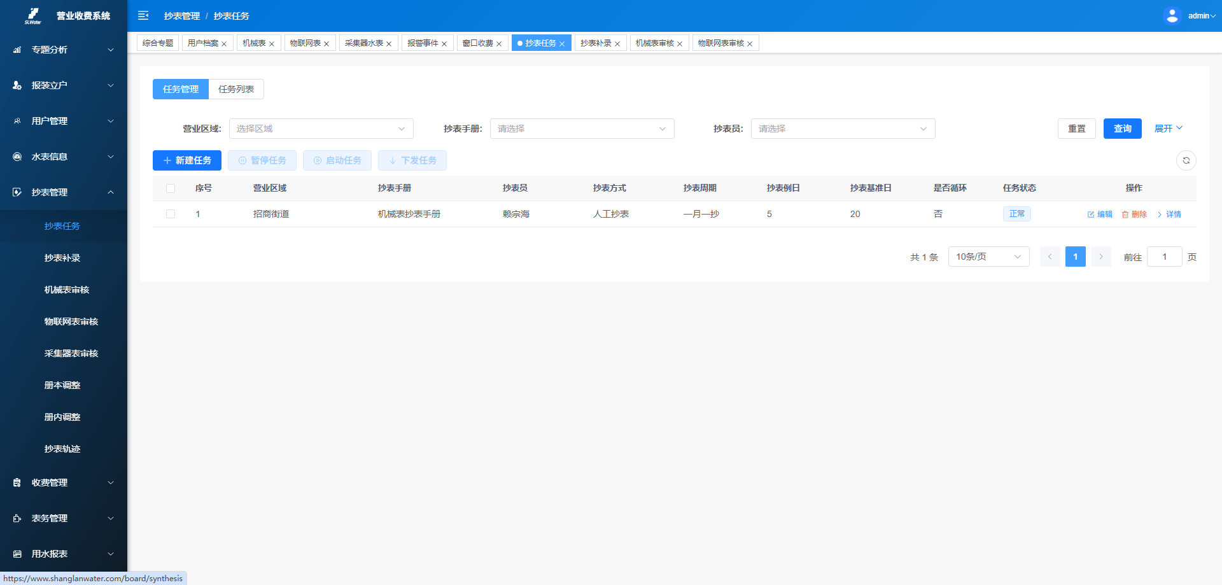
Task: Open the 抄表手册 select dropdown
Action: tap(582, 129)
